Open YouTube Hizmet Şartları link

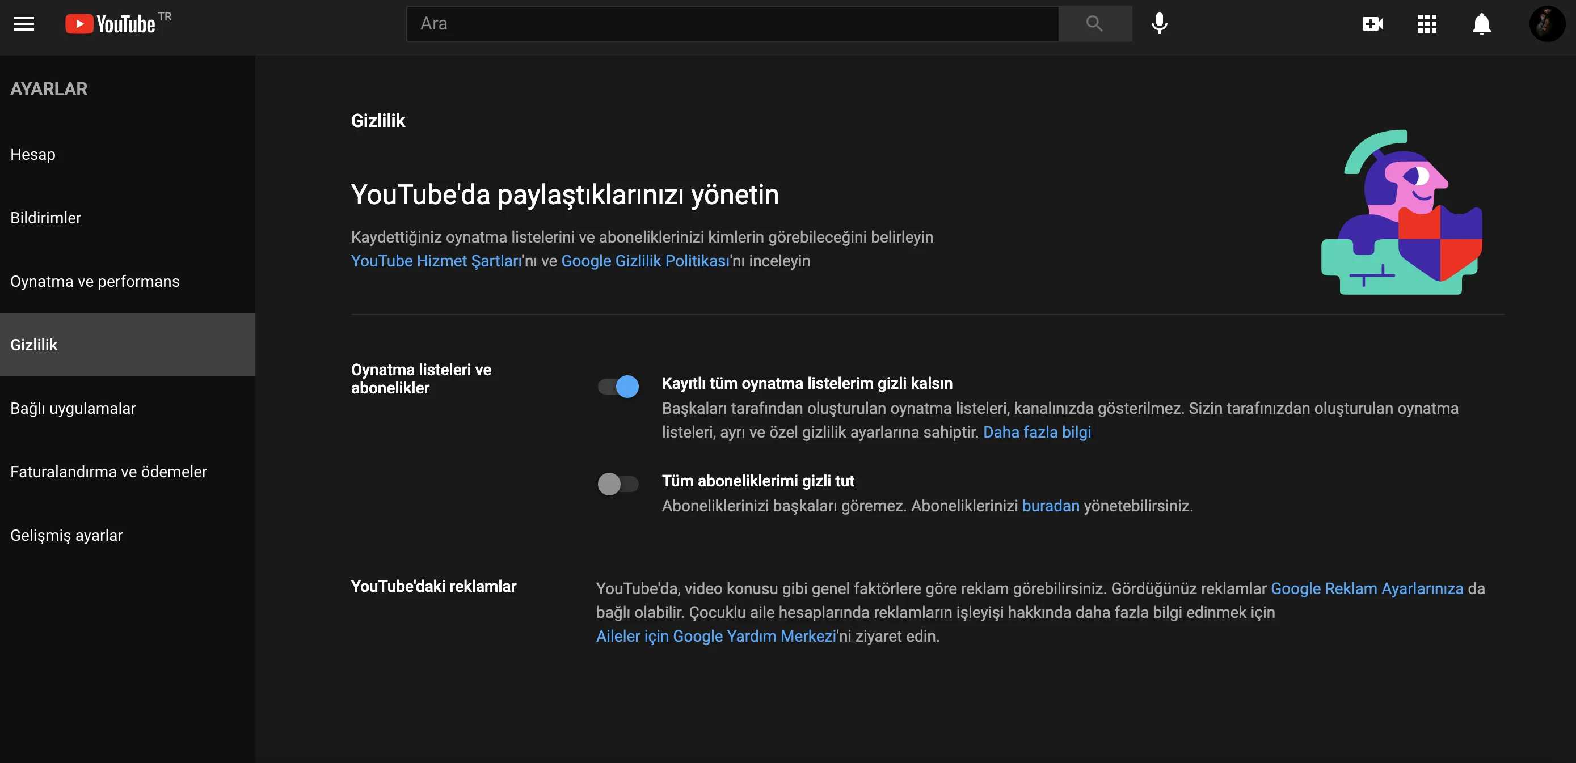[436, 261]
